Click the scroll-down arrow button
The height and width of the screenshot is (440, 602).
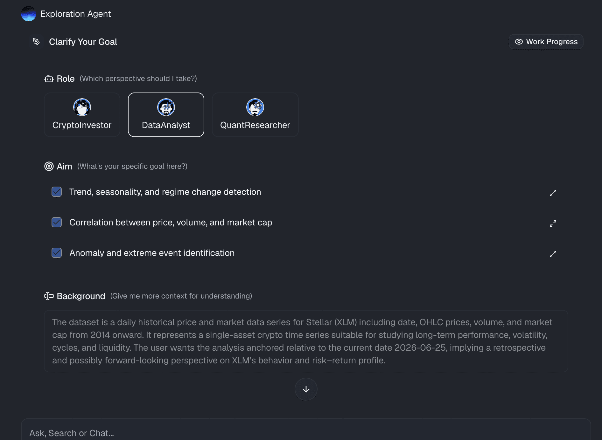click(x=306, y=389)
